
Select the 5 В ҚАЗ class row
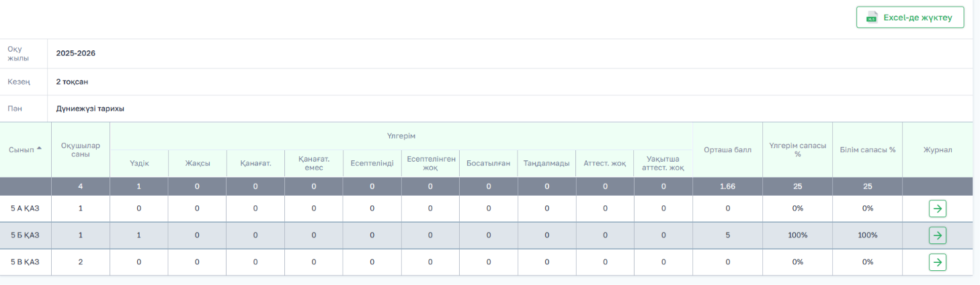point(486,262)
